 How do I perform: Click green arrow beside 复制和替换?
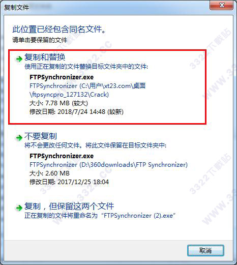point(19,59)
